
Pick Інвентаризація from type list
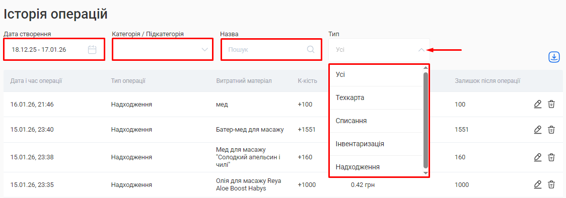[376, 144]
